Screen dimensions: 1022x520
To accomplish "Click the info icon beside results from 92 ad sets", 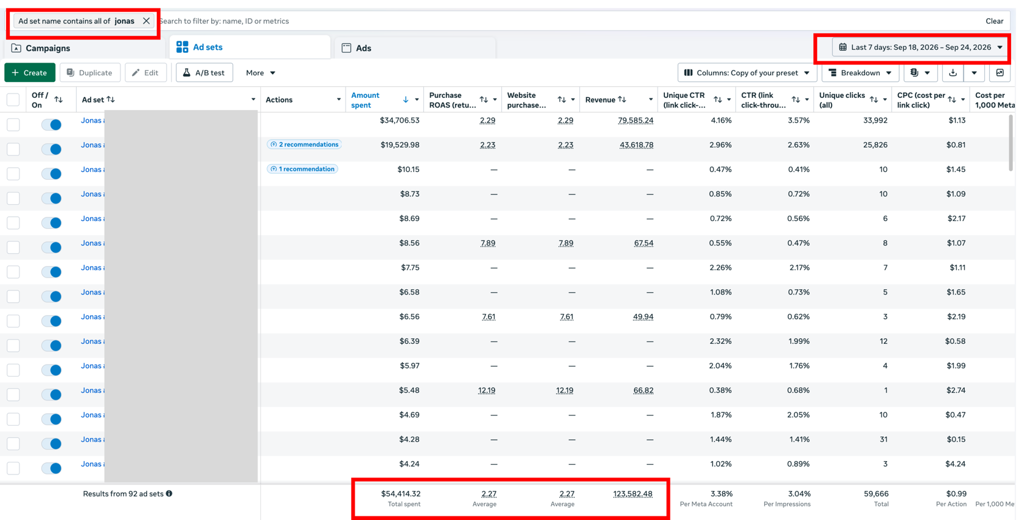I will pyautogui.click(x=169, y=493).
